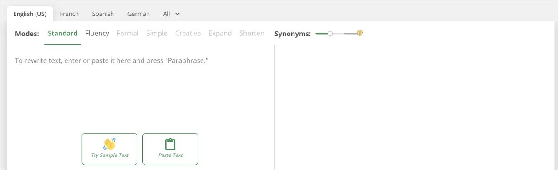This screenshot has width=558, height=170.
Task: Click the chevron arrow next to All
Action: pos(178,14)
